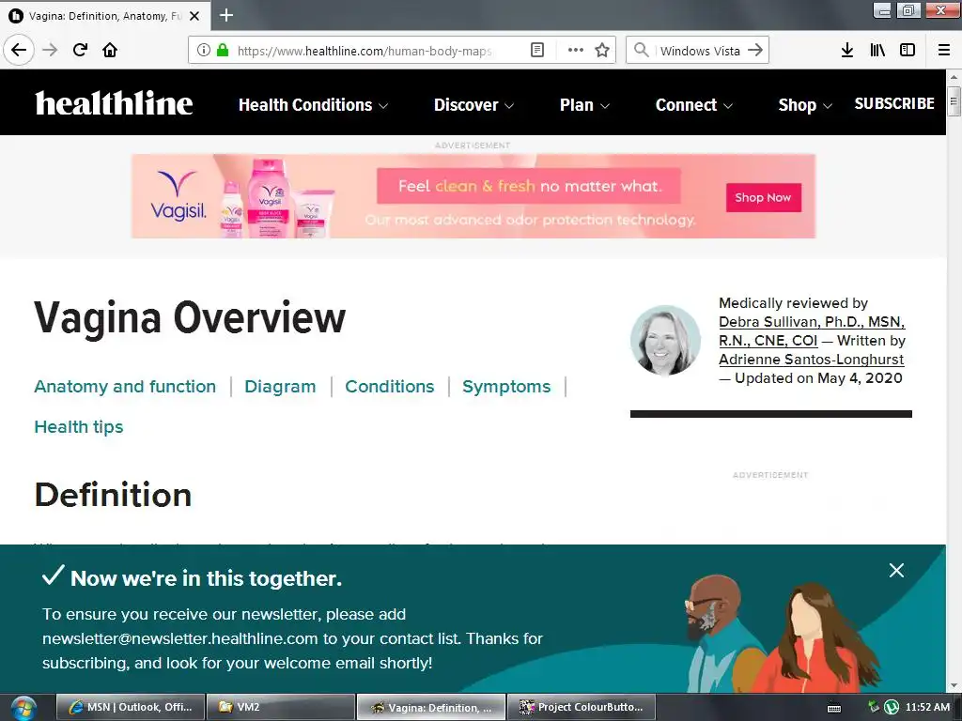Jump to the Conditions section
The width and height of the screenshot is (962, 721).
390,386
